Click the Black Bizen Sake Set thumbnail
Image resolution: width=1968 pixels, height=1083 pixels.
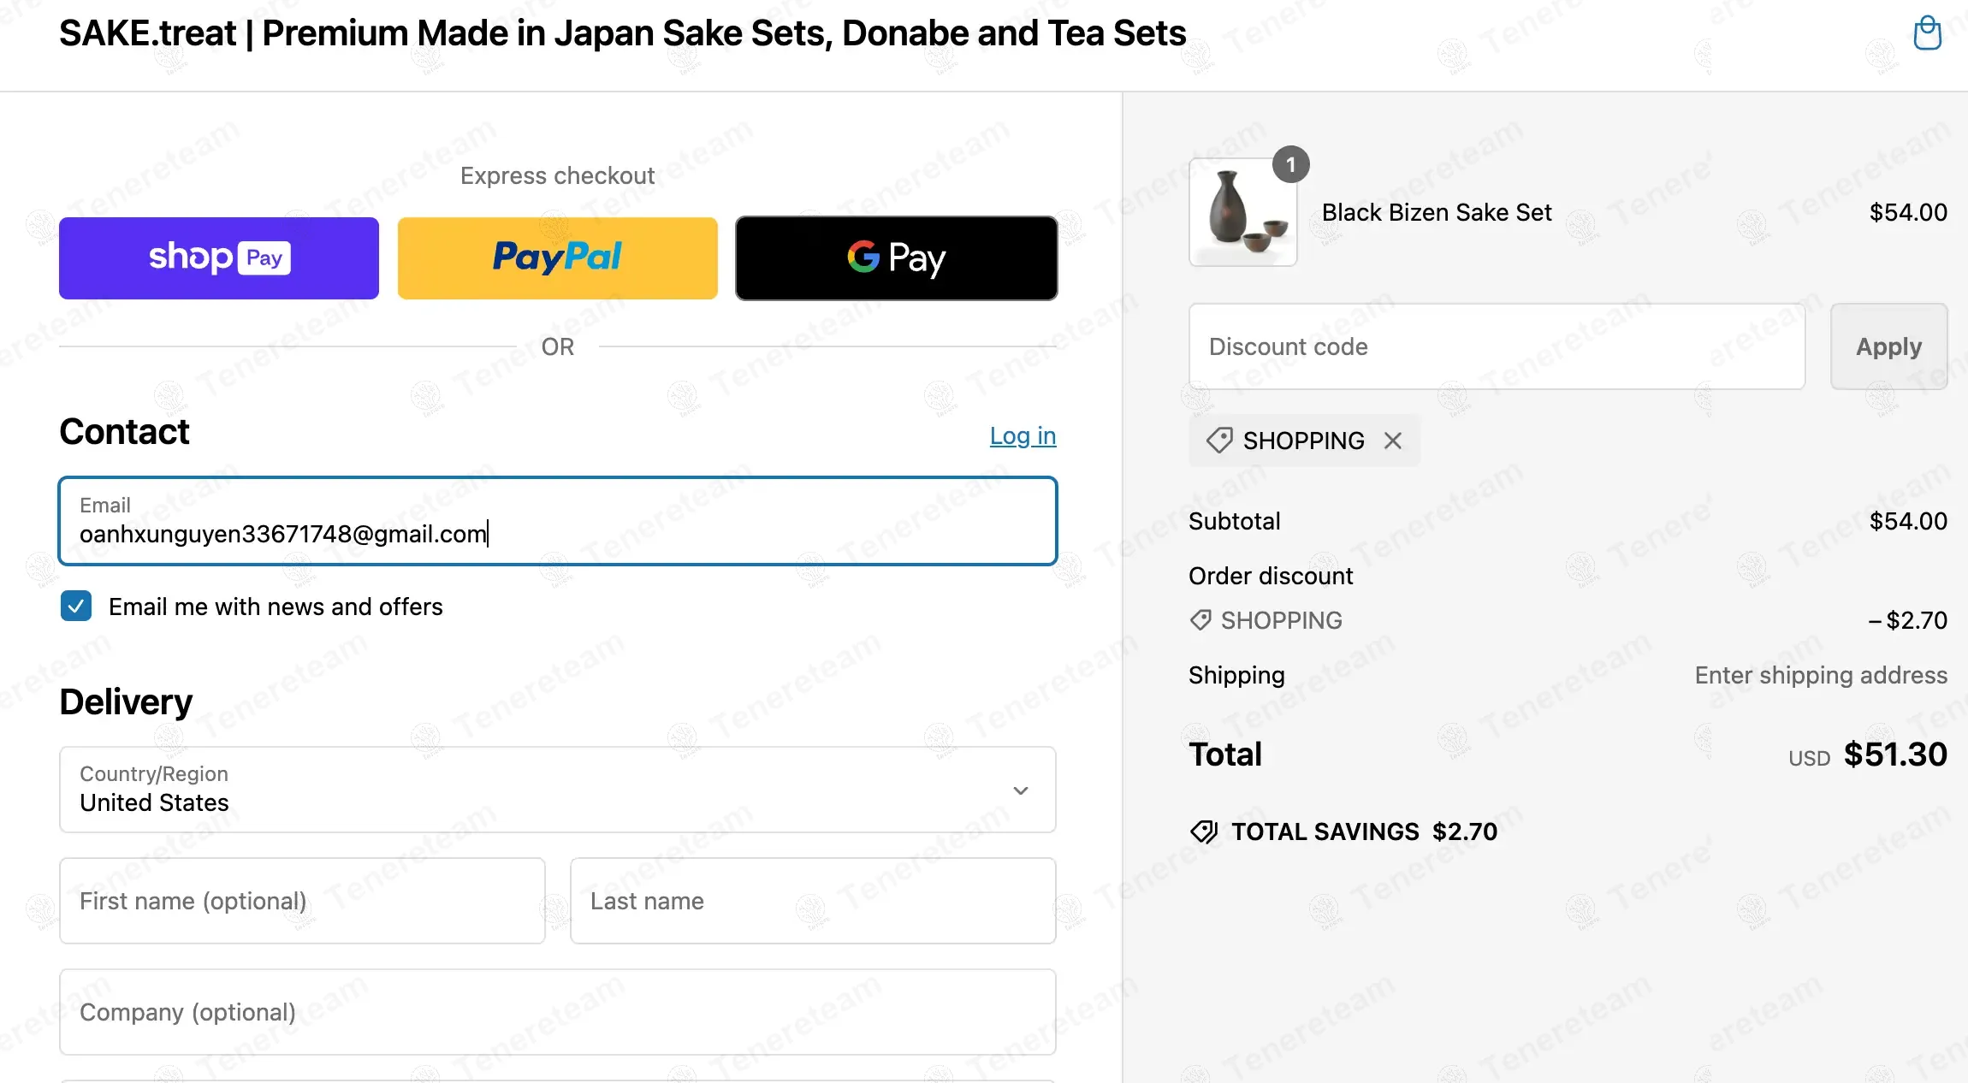point(1242,213)
